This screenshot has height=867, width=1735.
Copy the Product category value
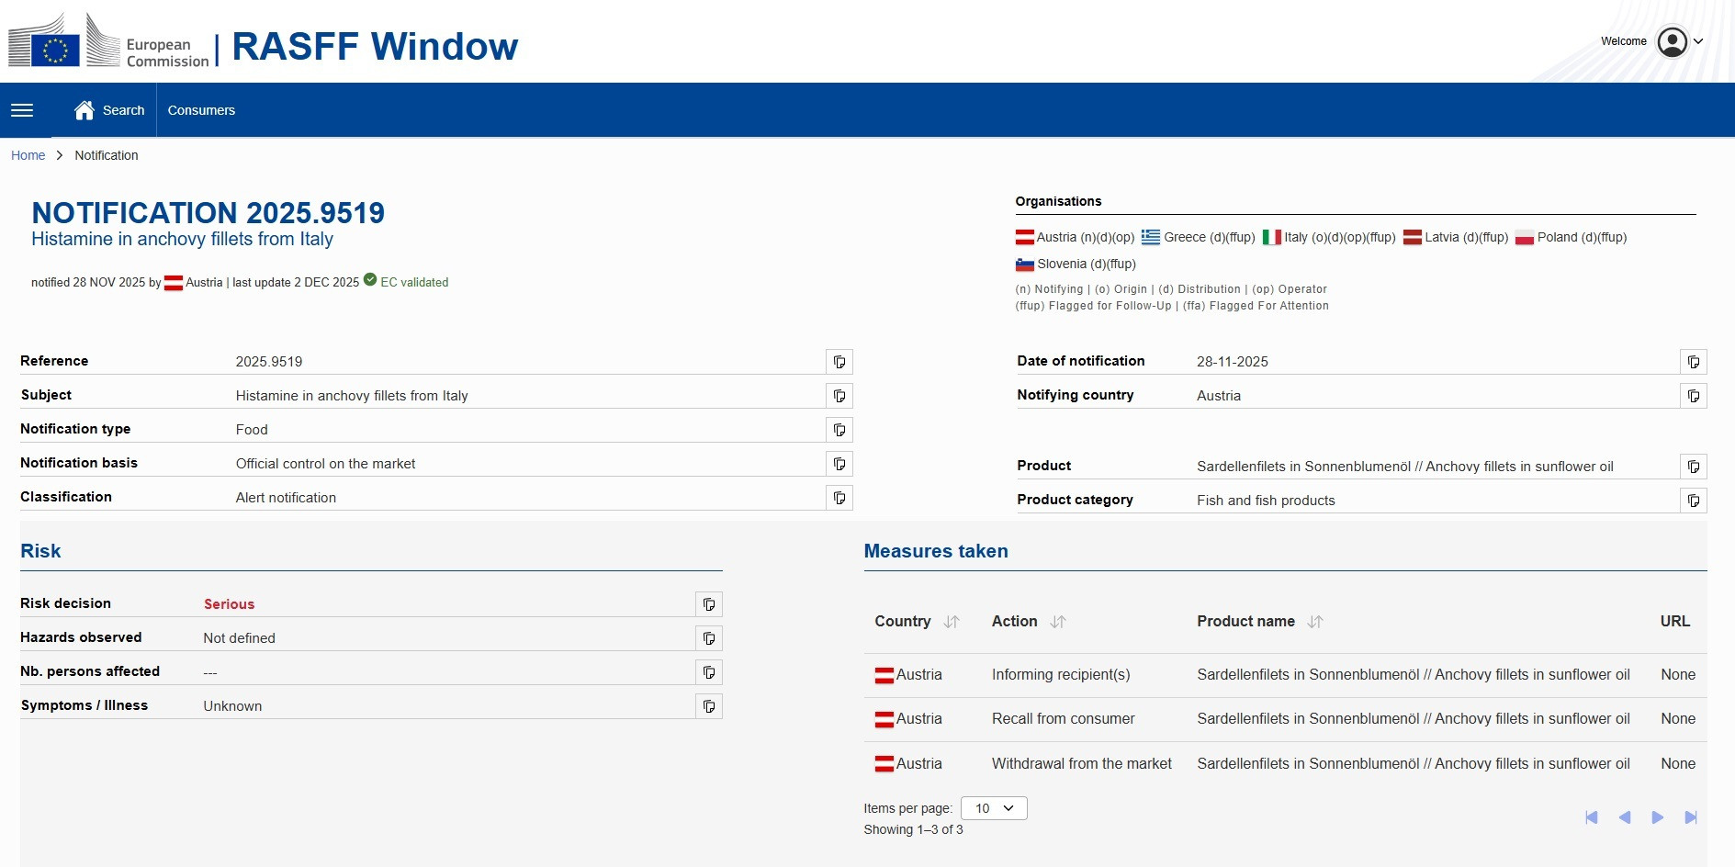coord(1693,501)
